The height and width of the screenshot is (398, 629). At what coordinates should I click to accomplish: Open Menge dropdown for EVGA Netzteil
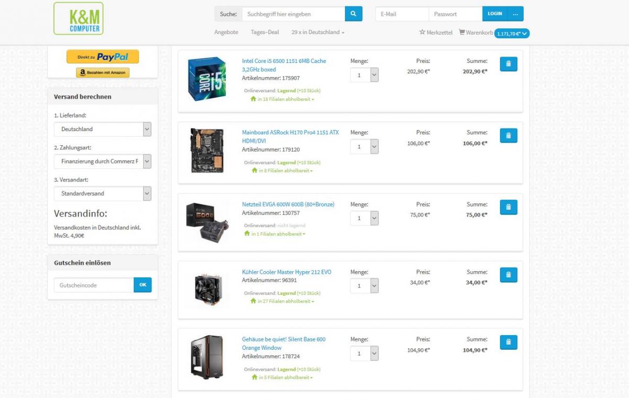(364, 218)
